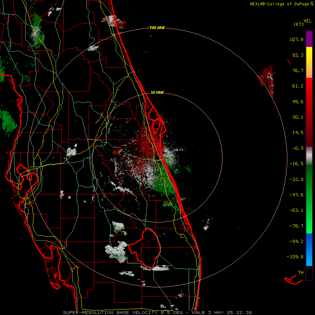Pick the yellow segment of the velocity scale
The width and height of the screenshot is (315, 315).
point(309,62)
